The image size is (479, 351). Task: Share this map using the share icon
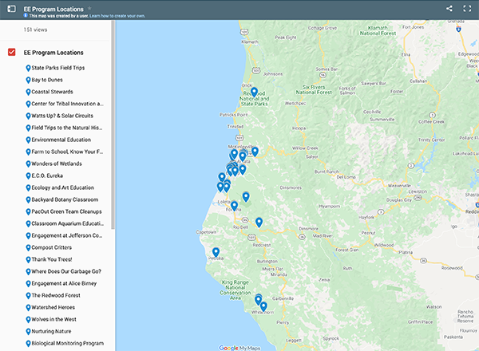pos(449,9)
